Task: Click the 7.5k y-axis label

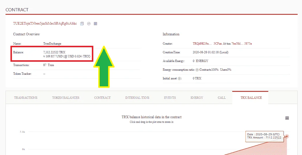Action: click(22, 132)
